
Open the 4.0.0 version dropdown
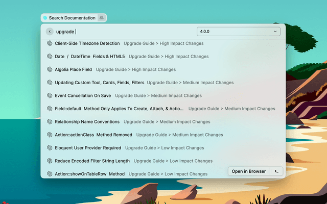238,32
